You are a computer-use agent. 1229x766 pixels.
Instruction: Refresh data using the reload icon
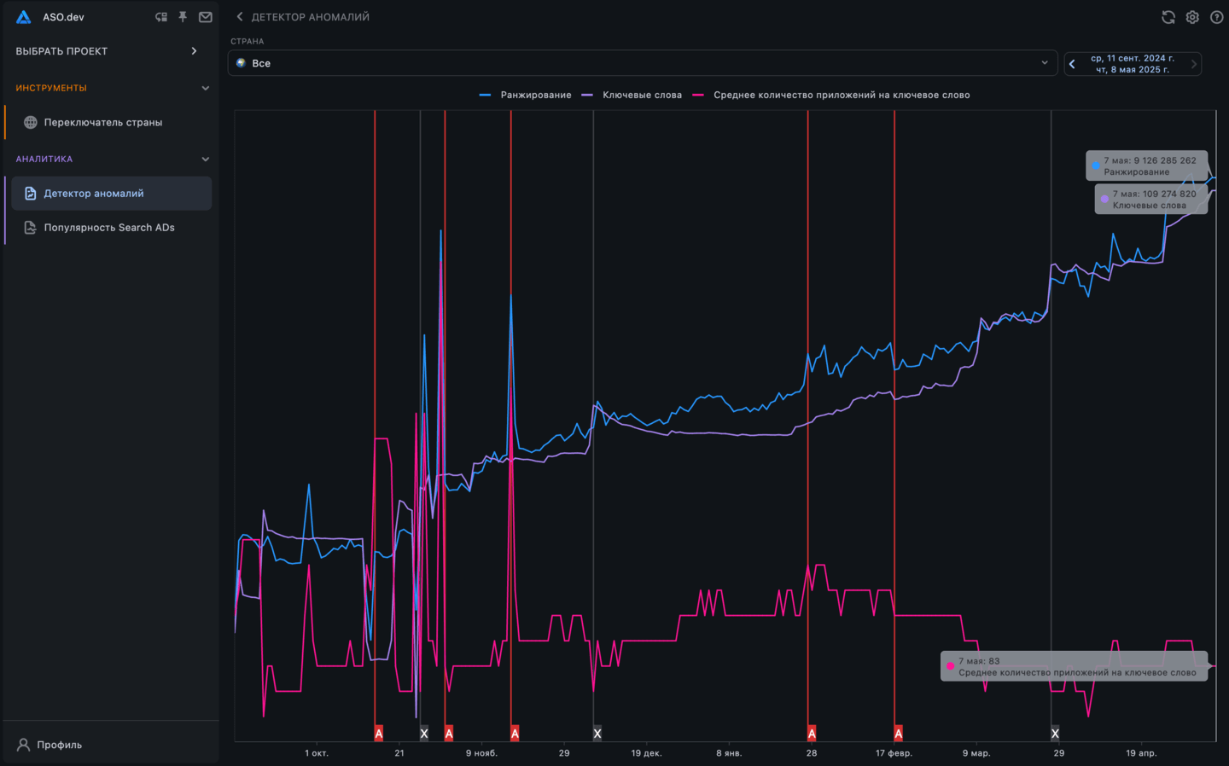click(1168, 16)
